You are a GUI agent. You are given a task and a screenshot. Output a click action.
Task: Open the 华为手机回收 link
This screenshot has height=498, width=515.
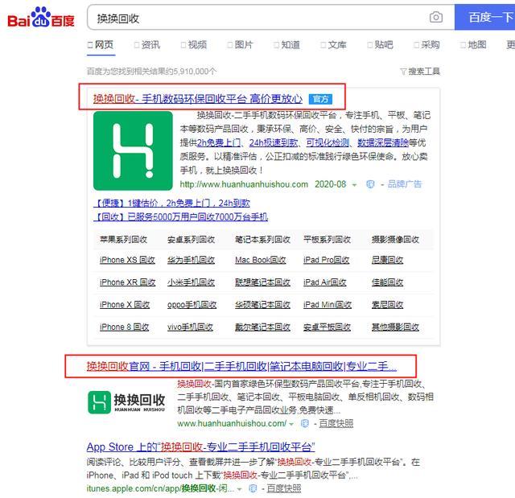pyautogui.click(x=191, y=260)
